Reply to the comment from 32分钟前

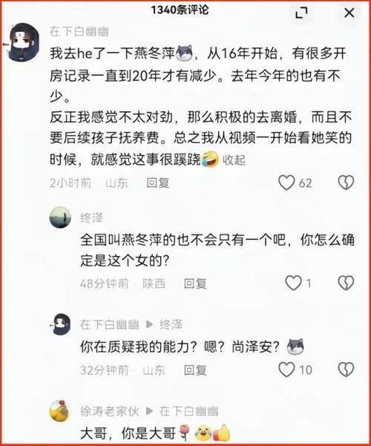195,370
